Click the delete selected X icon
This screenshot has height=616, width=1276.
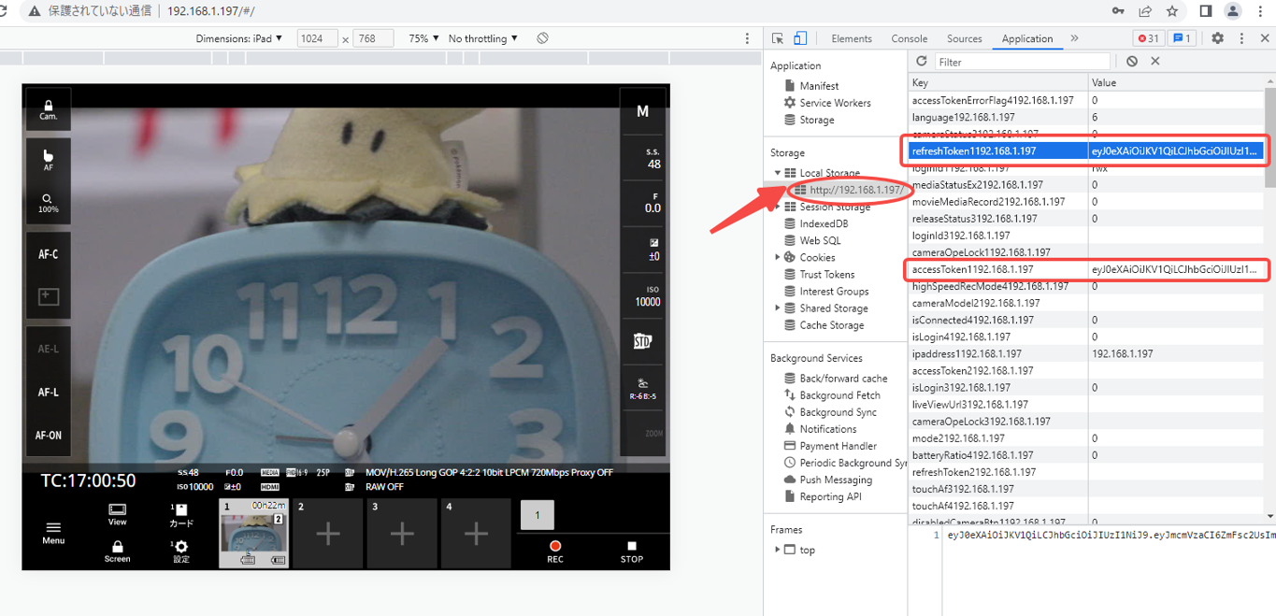pyautogui.click(x=1155, y=61)
